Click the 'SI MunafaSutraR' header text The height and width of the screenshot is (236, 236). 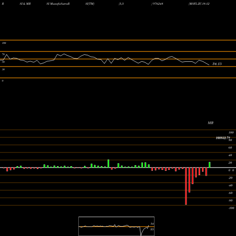[58, 4]
